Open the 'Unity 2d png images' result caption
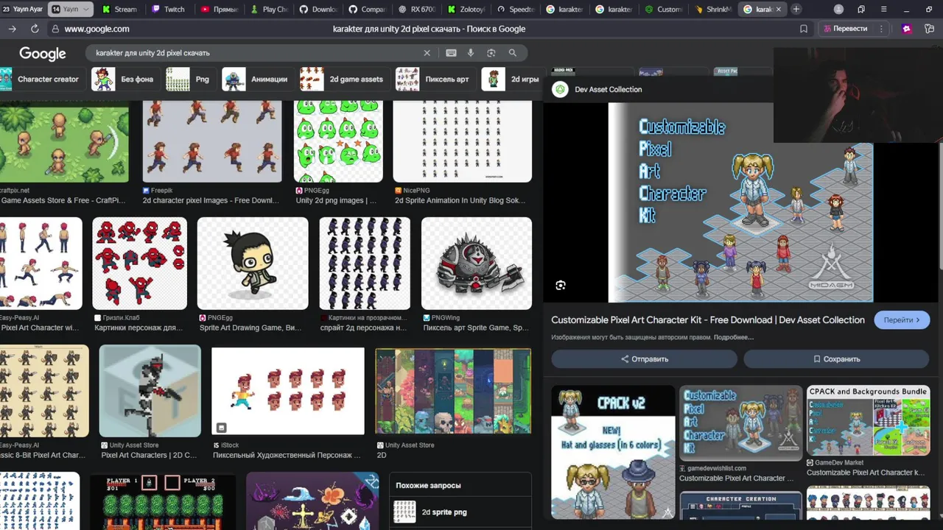 336,200
